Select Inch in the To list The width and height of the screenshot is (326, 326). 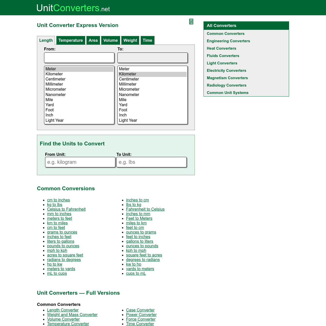point(153,115)
